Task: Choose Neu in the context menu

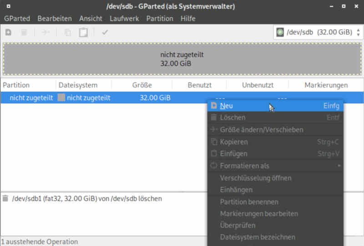Action: click(275, 106)
